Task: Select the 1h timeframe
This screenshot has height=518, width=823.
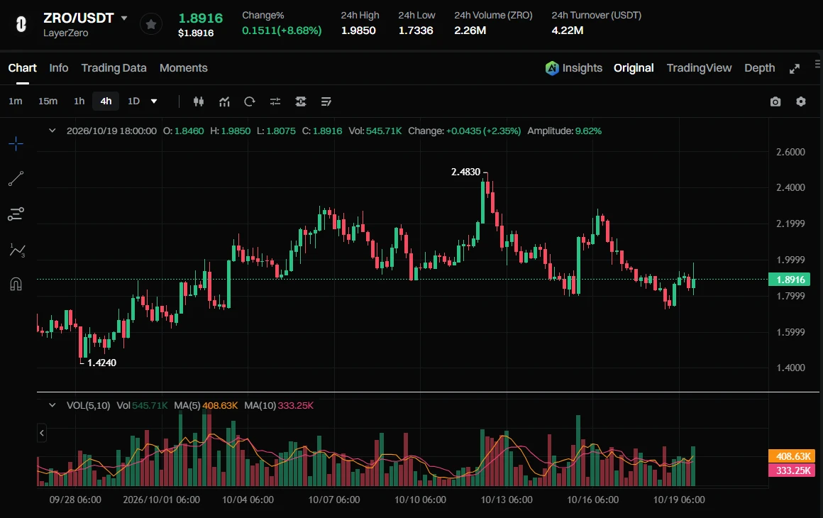Action: tap(79, 101)
